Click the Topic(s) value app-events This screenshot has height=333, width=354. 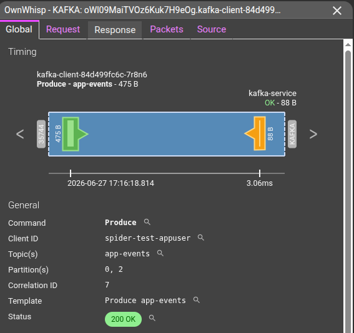pos(127,254)
